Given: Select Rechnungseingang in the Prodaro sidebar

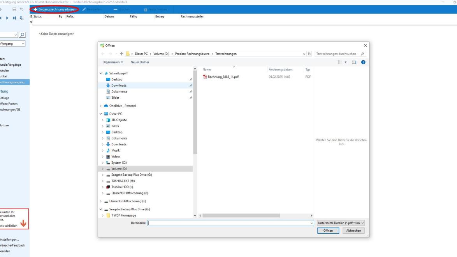Looking at the screenshot, I should click(x=14, y=82).
